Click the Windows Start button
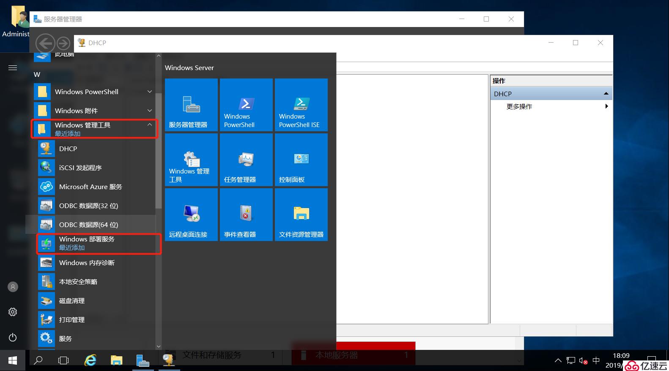The height and width of the screenshot is (371, 669). pyautogui.click(x=13, y=360)
